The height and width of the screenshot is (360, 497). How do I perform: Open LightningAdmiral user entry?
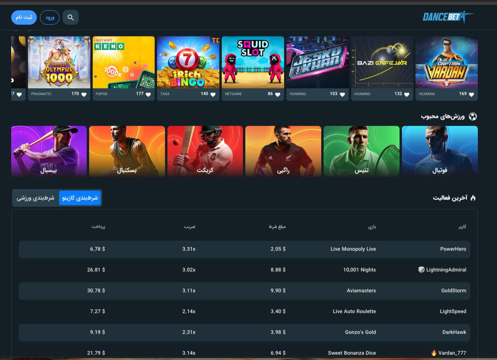pos(446,270)
